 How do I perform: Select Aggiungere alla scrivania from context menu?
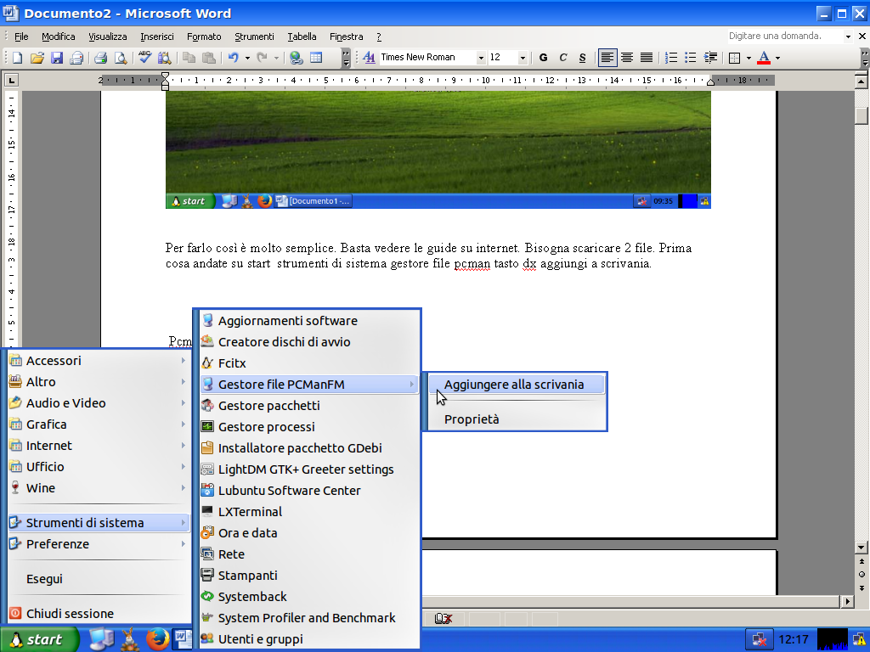click(x=514, y=385)
